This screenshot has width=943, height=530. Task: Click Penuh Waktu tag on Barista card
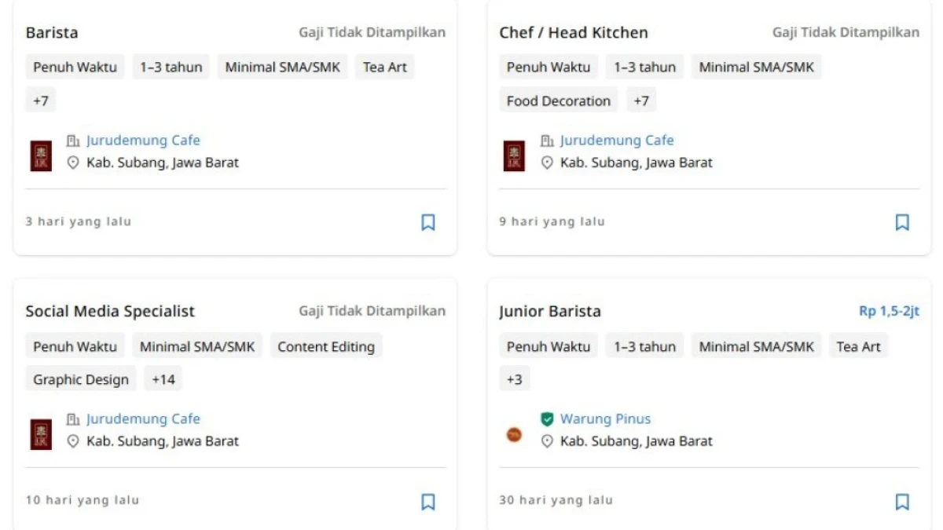tap(75, 67)
